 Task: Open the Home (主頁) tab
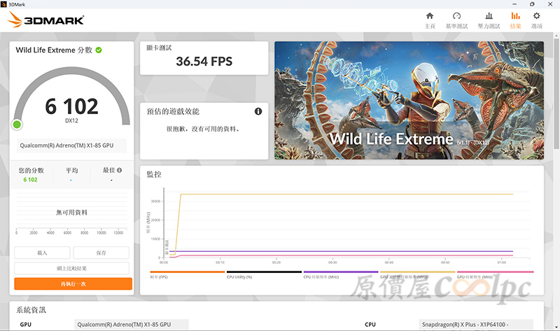[430, 20]
